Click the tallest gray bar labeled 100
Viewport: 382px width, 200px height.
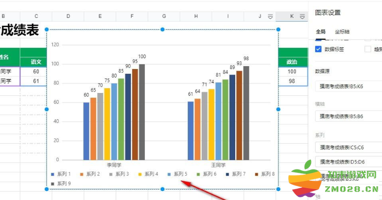pos(142,112)
